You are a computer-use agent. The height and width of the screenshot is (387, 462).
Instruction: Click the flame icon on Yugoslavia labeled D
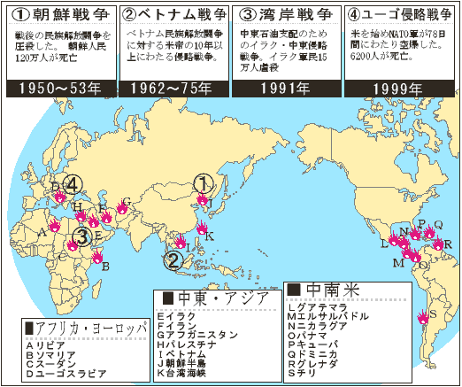pos(60,196)
